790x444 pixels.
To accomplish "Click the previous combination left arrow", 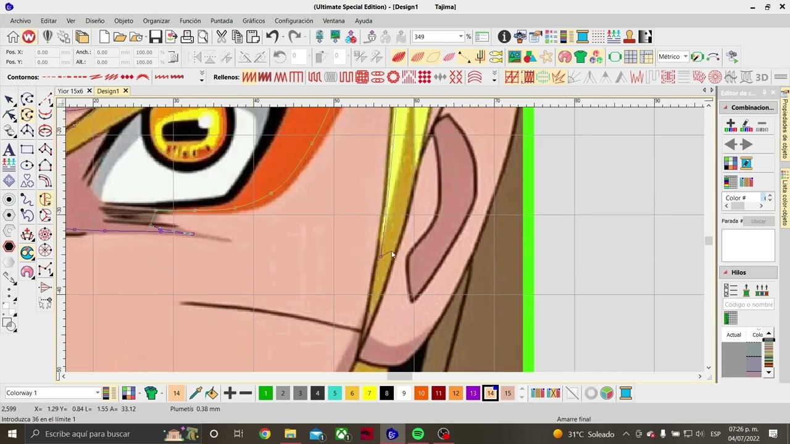I will click(x=731, y=144).
